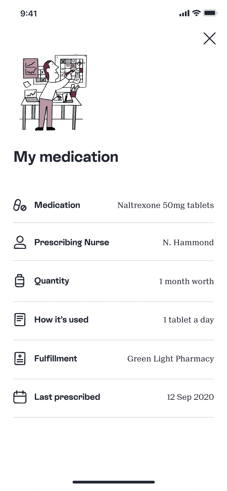
Task: Tap the cellular signal bars
Action: (x=184, y=14)
